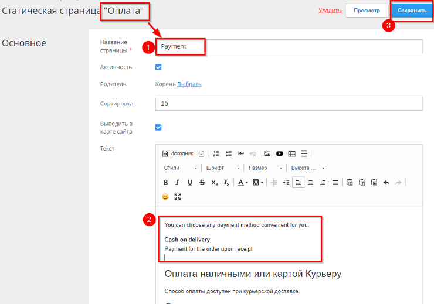Screen dimensions: 434x304
Task: Toggle the Выводить в карте сайта checkbox
Action: pos(158,127)
